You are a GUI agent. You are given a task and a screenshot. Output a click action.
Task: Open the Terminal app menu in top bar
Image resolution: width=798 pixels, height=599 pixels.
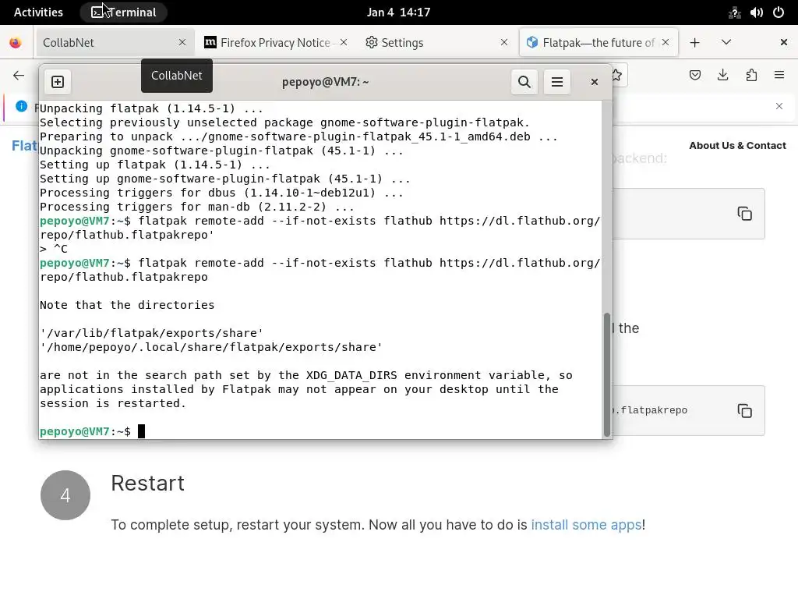(124, 12)
